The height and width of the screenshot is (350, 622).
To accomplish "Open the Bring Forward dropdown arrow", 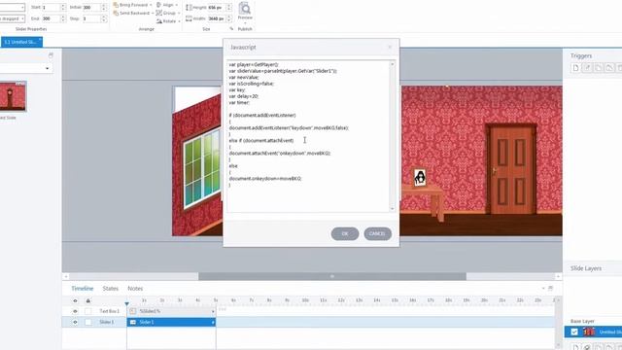I will point(151,5).
